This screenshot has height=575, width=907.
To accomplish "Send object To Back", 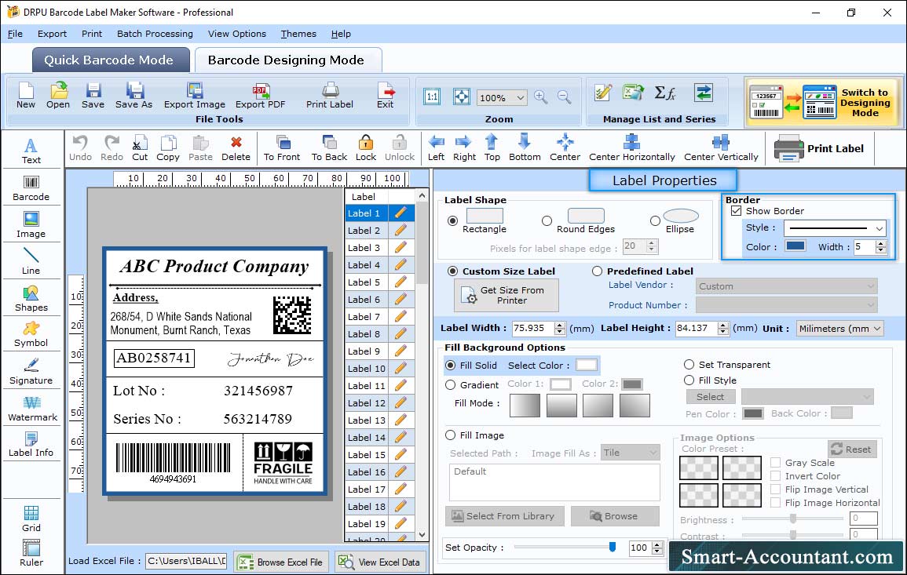I will [329, 148].
